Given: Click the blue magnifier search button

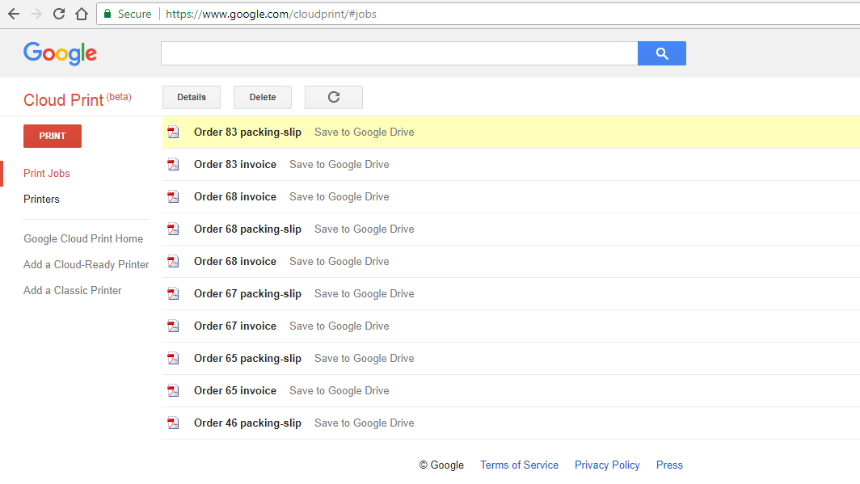Looking at the screenshot, I should tap(662, 53).
